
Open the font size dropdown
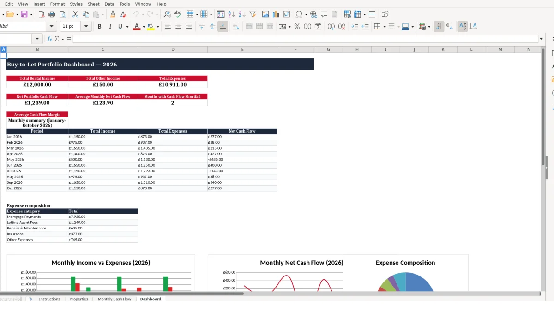click(86, 27)
